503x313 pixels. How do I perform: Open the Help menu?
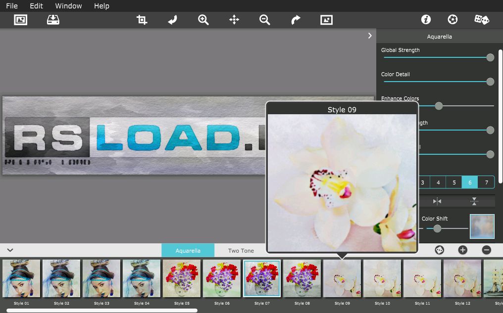pos(101,6)
